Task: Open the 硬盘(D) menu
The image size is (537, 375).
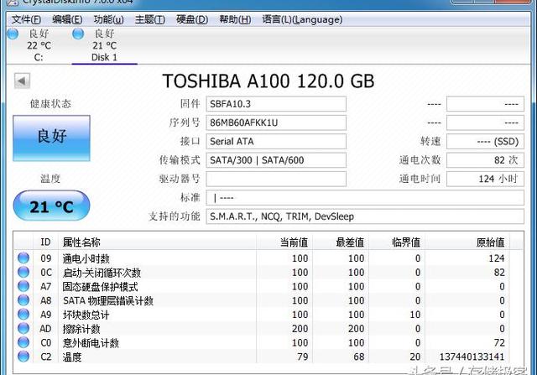Action: click(x=195, y=18)
